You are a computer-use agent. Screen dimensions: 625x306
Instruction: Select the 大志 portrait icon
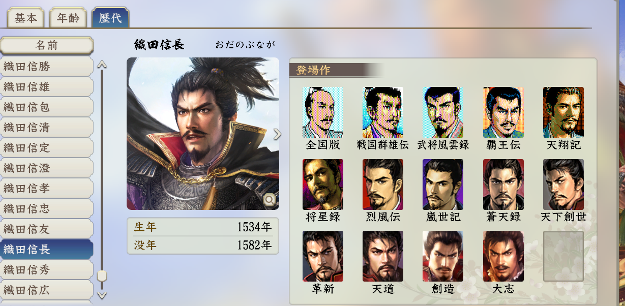(503, 256)
